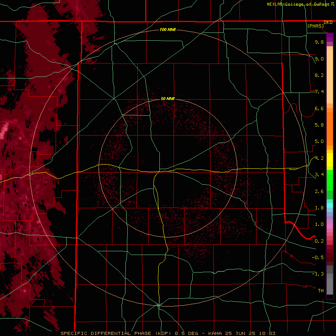336x336 pixels.
Task: Click the KAMA radar site identifier
Action: point(215,333)
